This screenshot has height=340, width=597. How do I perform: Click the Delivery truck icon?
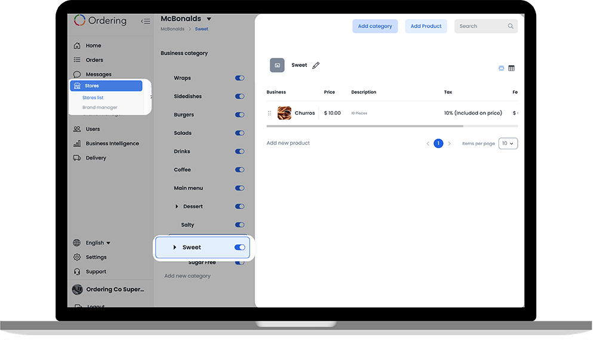point(77,158)
